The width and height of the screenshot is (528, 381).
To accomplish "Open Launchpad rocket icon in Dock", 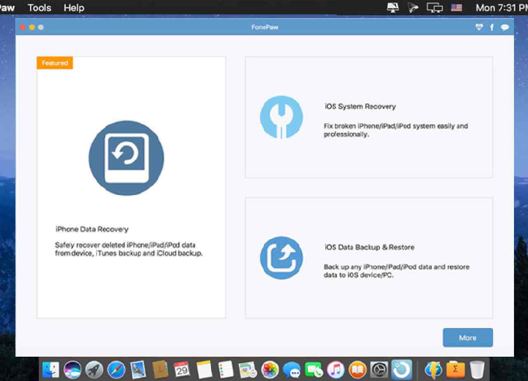I will 94,369.
